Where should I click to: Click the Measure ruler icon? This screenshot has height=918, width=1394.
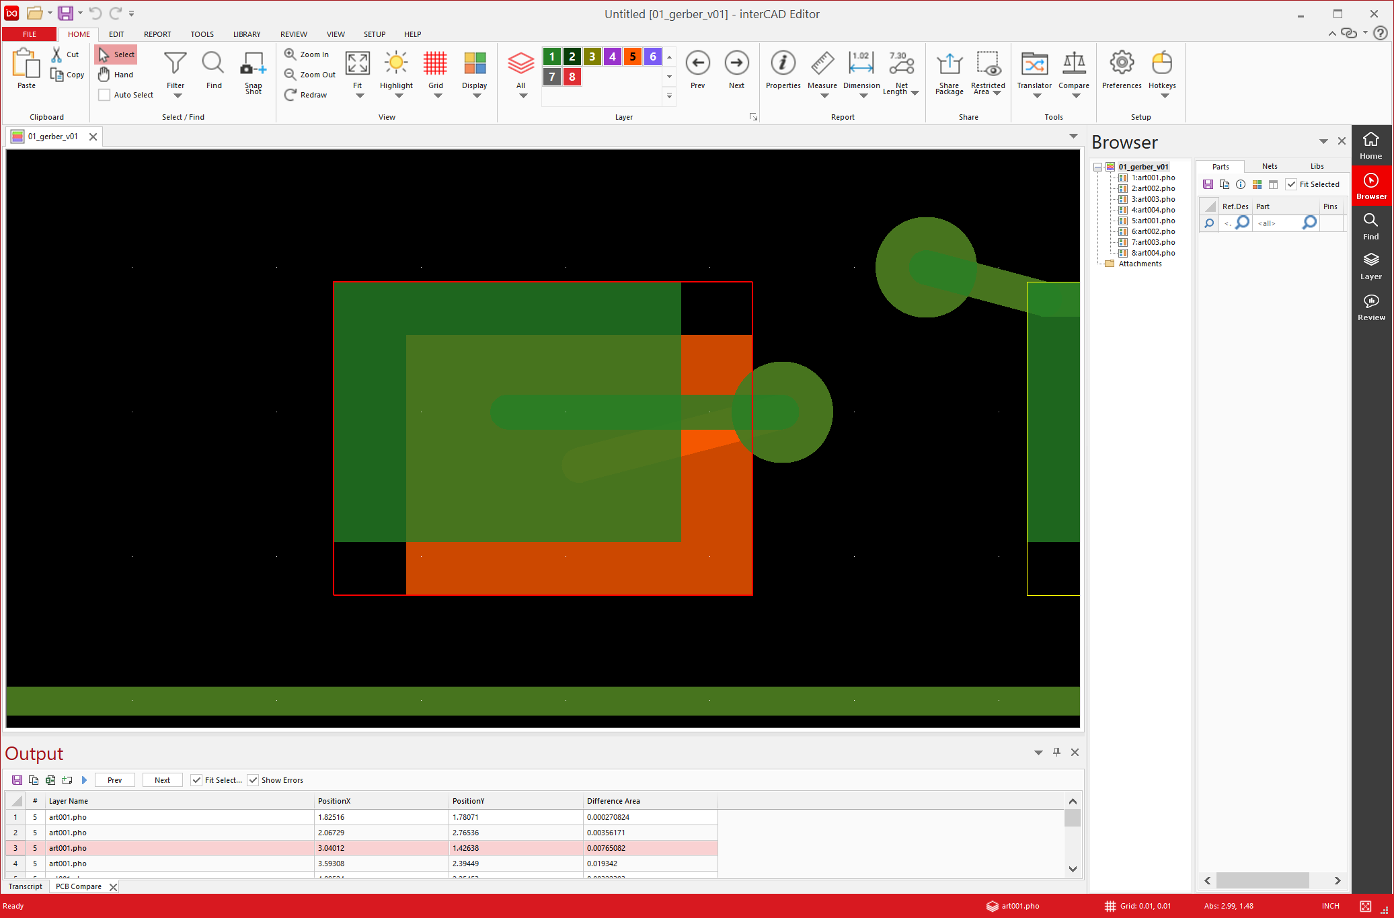click(822, 64)
